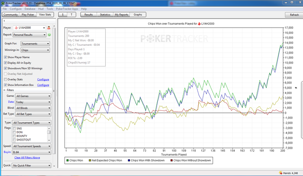Open the Date filter Today dropdown
The height and width of the screenshot is (176, 303).
pyautogui.click(x=33, y=102)
